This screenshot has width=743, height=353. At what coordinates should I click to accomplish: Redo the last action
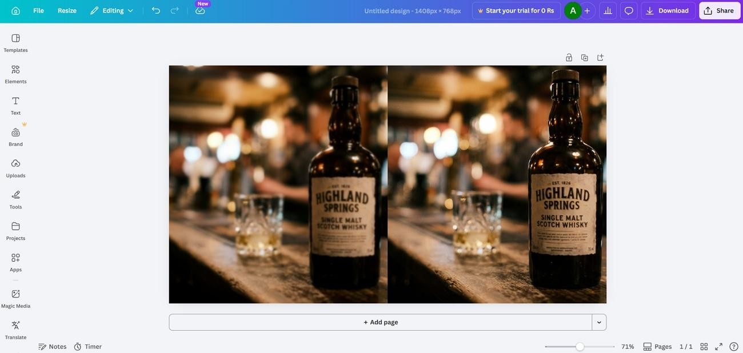[x=174, y=10]
